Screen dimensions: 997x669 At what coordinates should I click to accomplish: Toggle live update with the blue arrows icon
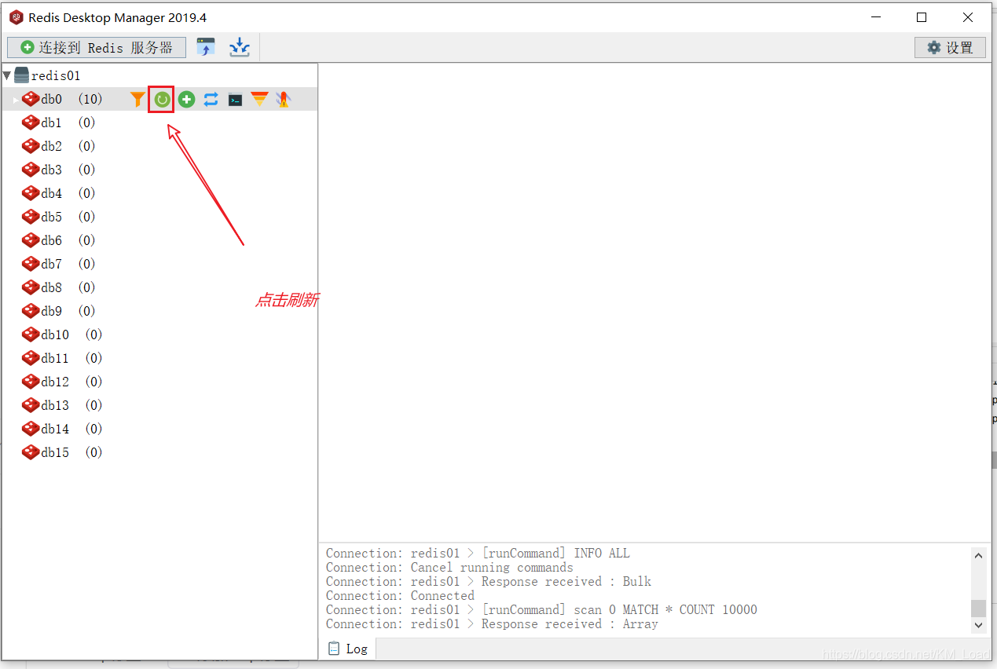[211, 99]
